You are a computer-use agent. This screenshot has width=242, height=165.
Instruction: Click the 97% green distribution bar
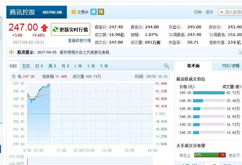tap(204, 155)
